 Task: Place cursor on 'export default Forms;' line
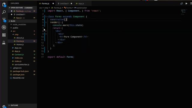point(61,57)
